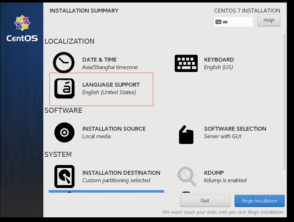Screen dimensions: 294x222
Task: Open the Software Selection package icon
Action: [x=186, y=135]
